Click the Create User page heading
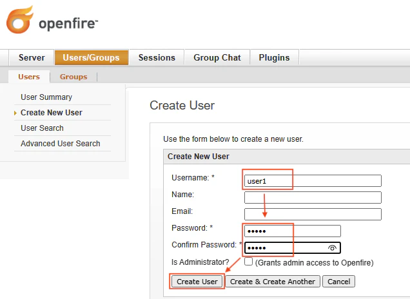This screenshot has width=410, height=299. point(182,106)
